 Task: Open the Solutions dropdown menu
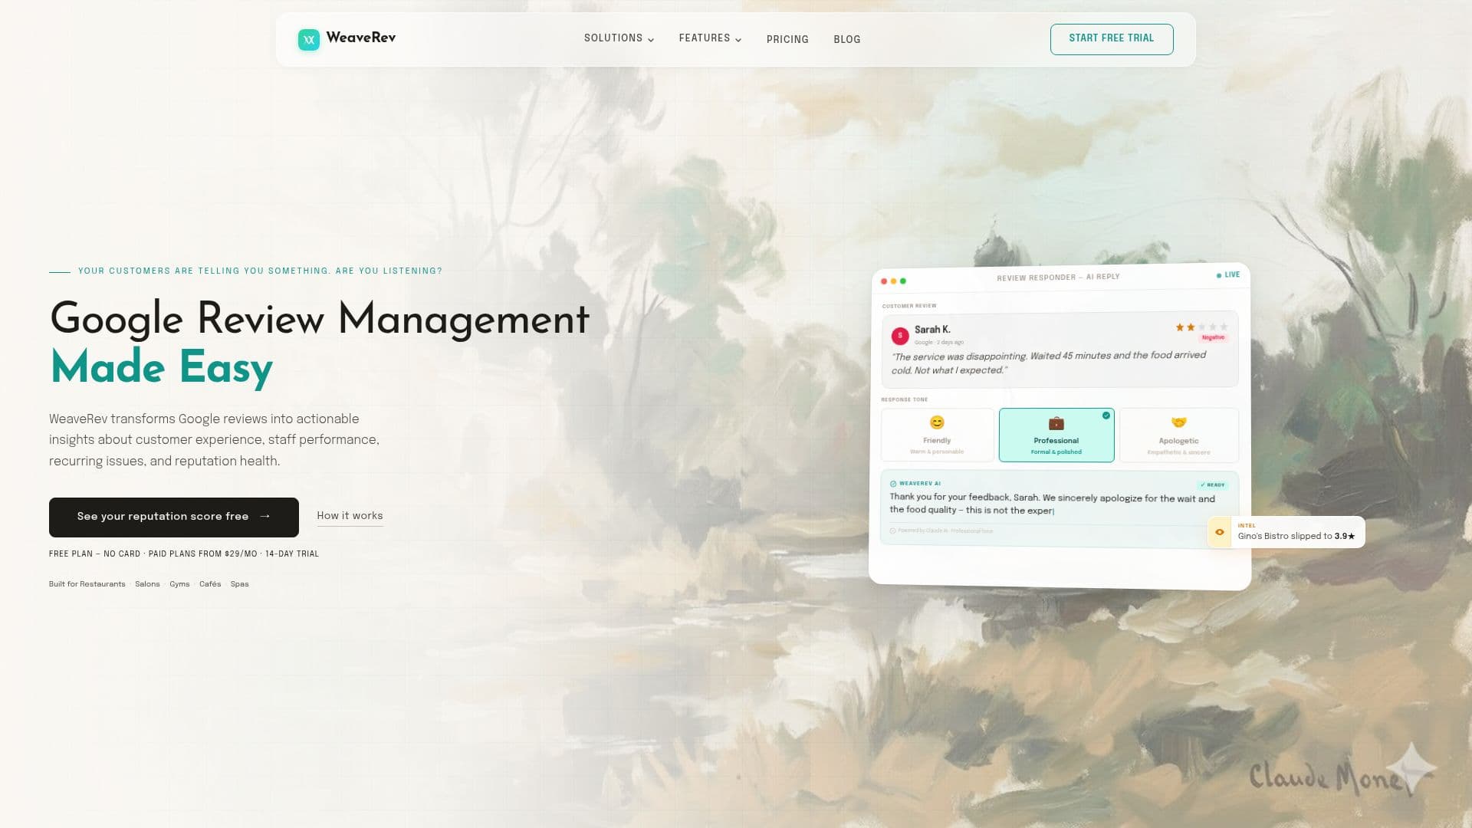(619, 38)
